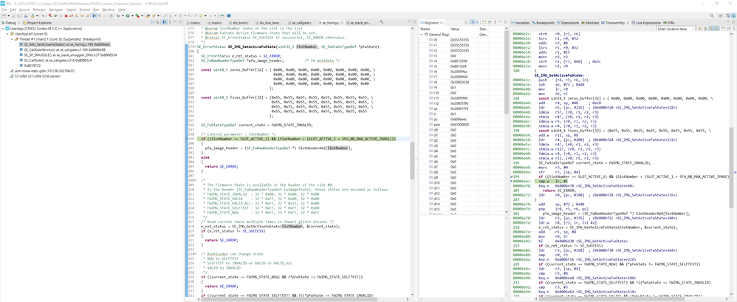Switch to the SFRs tab
The width and height of the screenshot is (737, 302).
pos(669,23)
